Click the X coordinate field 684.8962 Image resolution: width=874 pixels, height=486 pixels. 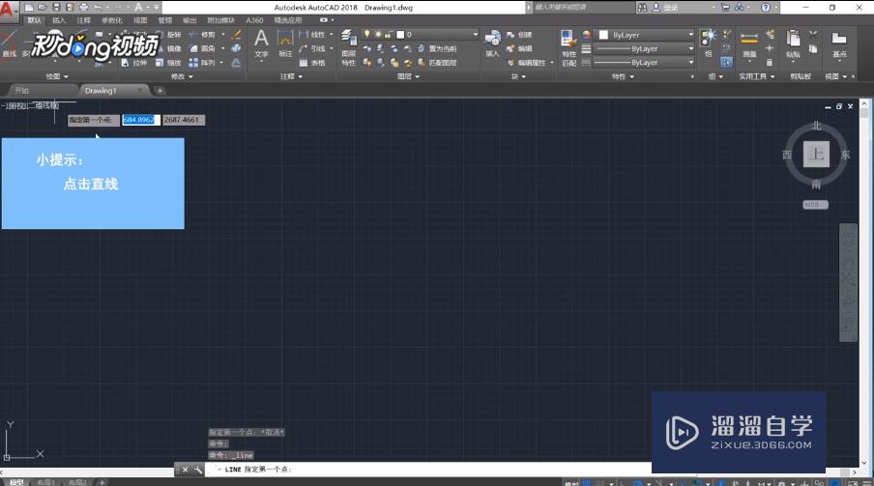pos(141,120)
